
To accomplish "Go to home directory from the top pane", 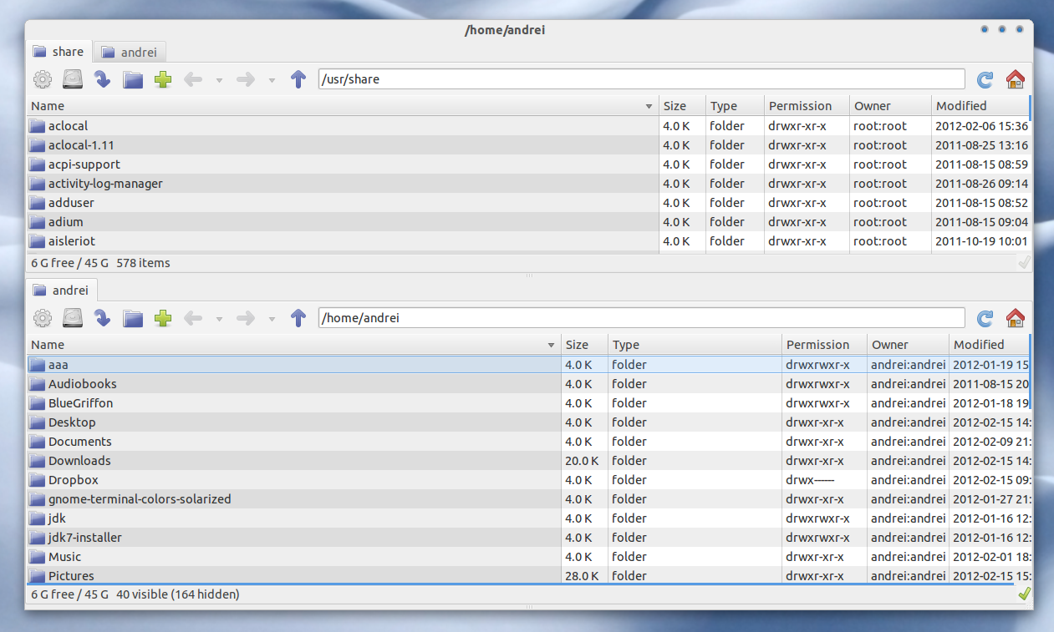I will coord(1015,78).
